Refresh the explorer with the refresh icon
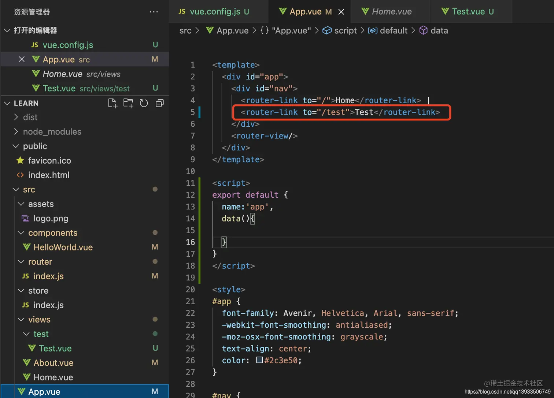554x398 pixels. coord(144,103)
